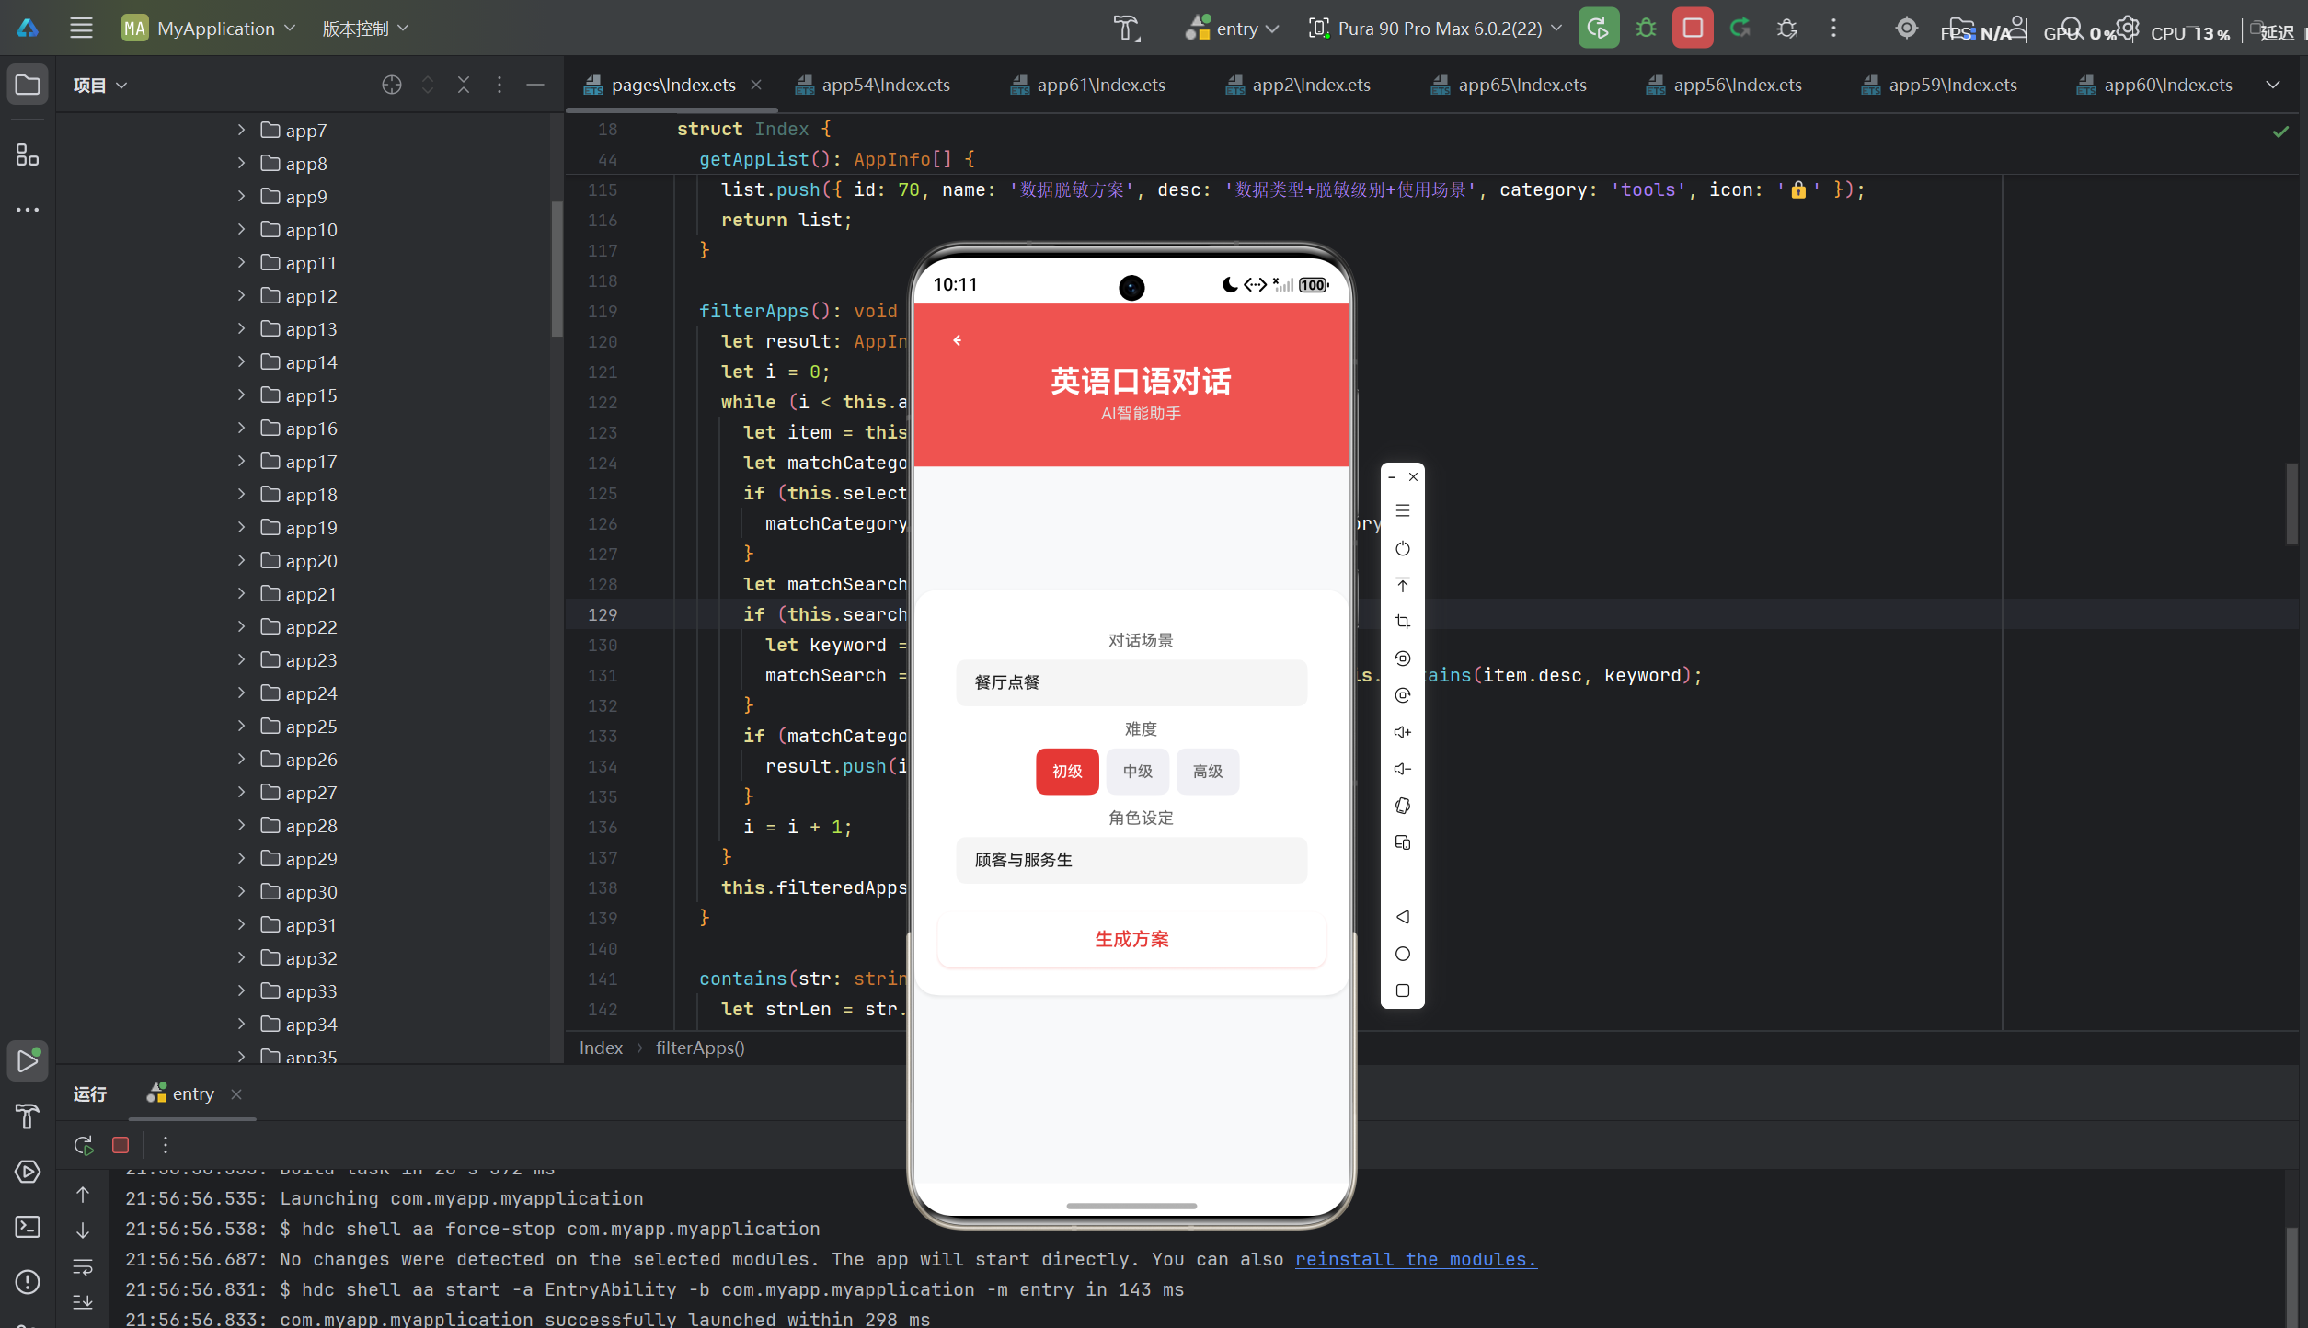Tap the back arrow in the phone app
The height and width of the screenshot is (1328, 2308).
click(958, 340)
